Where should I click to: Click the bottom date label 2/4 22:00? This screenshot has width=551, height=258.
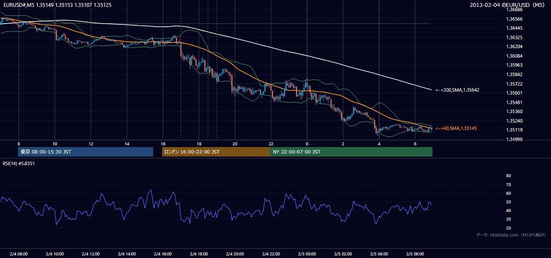271,254
